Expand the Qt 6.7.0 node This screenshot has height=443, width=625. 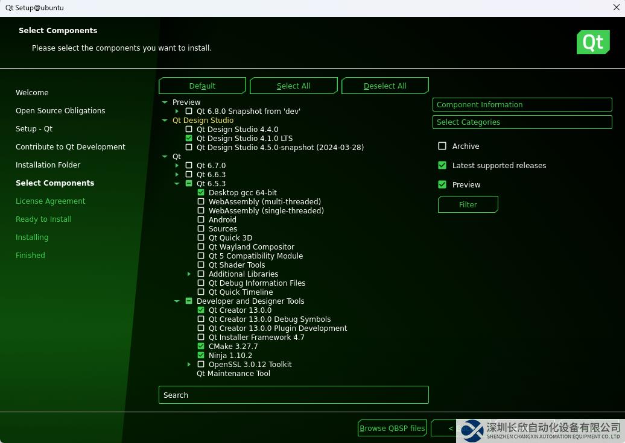(177, 165)
